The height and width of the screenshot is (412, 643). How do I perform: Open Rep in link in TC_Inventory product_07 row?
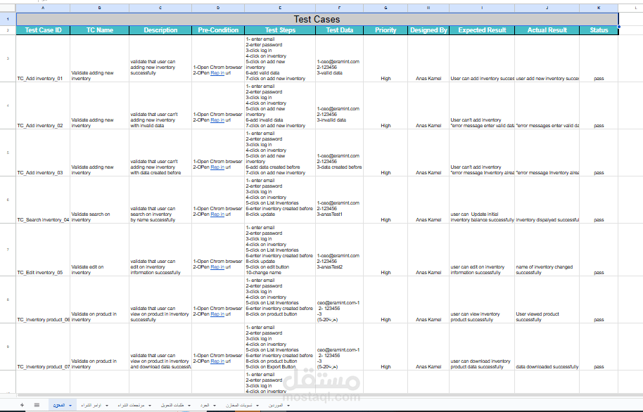click(217, 361)
